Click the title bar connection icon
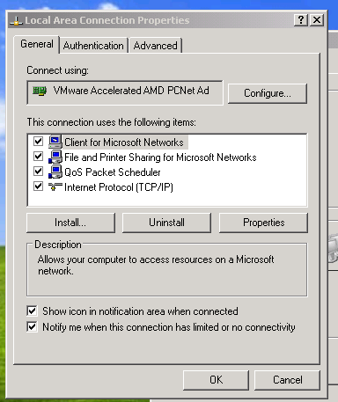Screen dimensions: 338x402 pyautogui.click(x=16, y=20)
